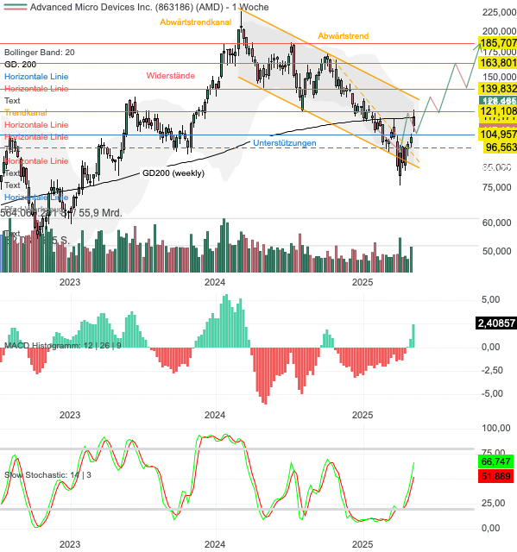The height and width of the screenshot is (552, 517).
Task: Click the 75,000 price axis label
Action: (x=496, y=187)
